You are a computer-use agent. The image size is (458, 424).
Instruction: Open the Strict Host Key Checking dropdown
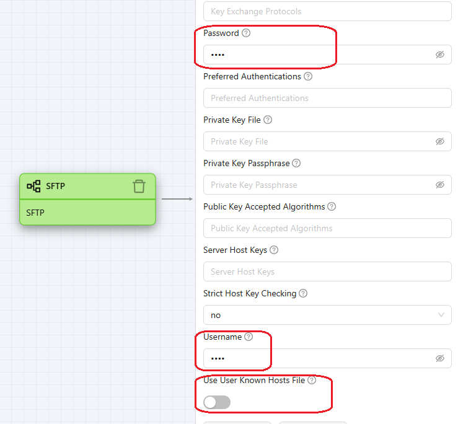click(327, 315)
